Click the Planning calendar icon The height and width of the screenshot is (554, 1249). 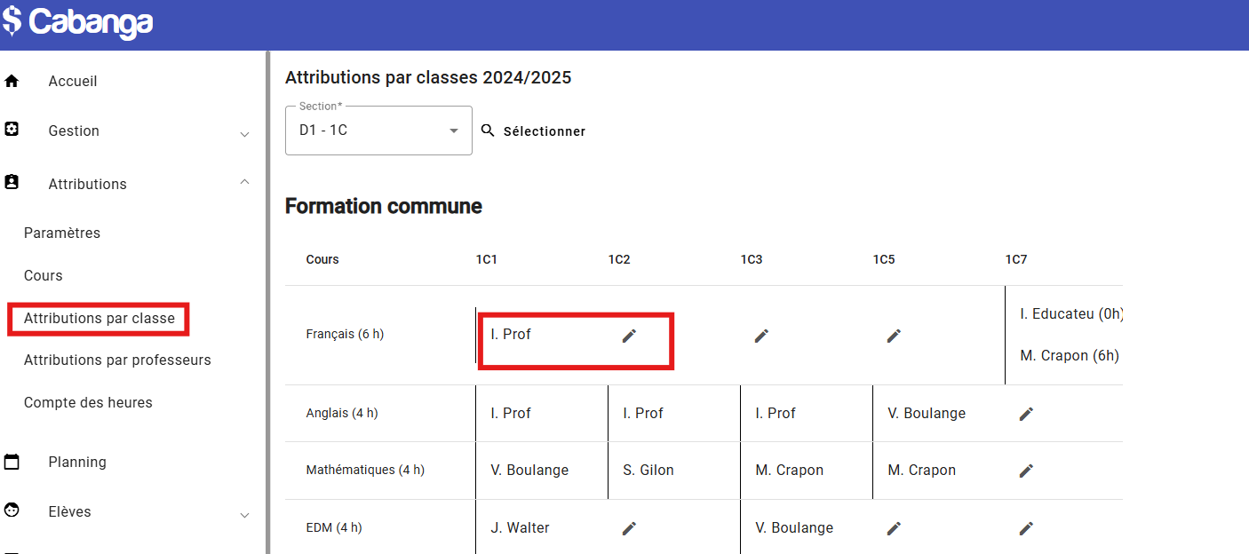tap(12, 462)
